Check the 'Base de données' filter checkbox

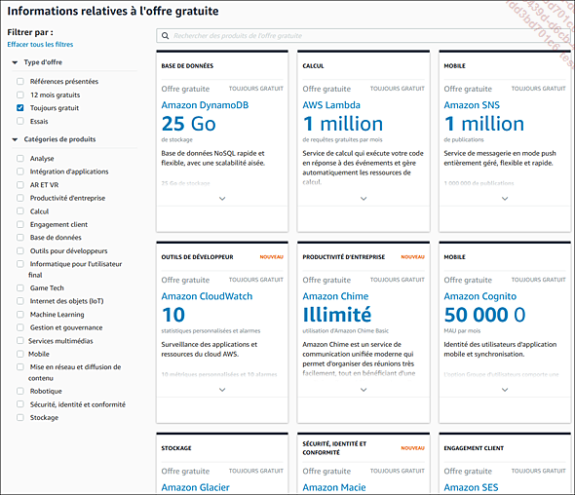point(20,238)
